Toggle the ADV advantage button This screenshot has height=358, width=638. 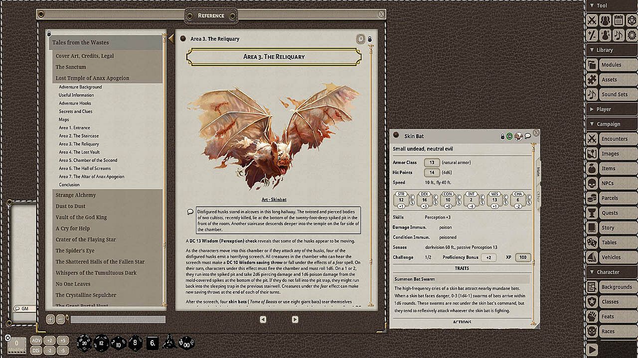(36, 340)
